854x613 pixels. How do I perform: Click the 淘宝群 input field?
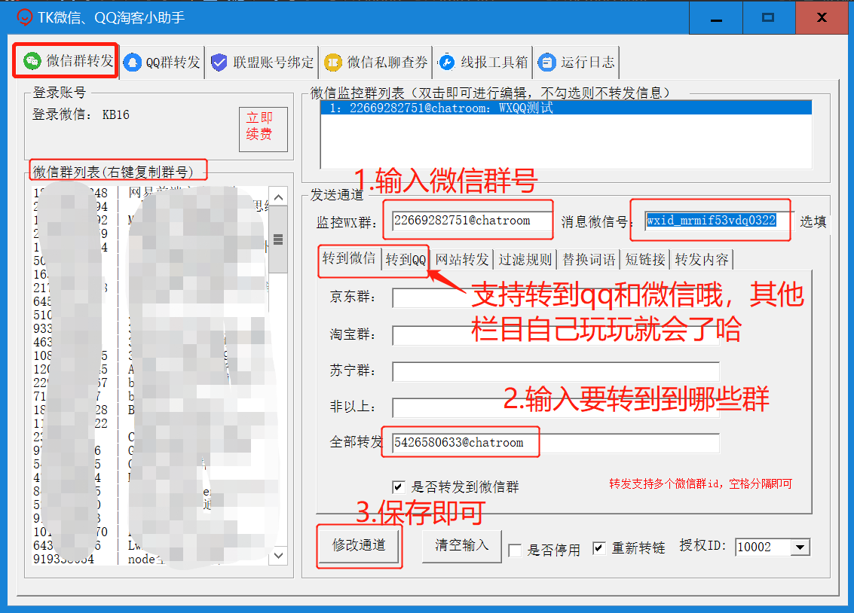click(x=556, y=335)
